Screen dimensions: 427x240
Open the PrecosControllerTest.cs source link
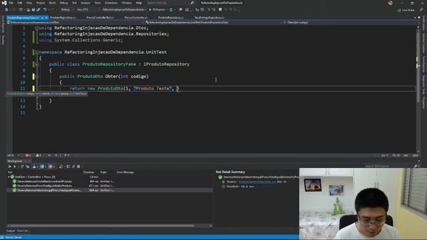(x=257, y=182)
